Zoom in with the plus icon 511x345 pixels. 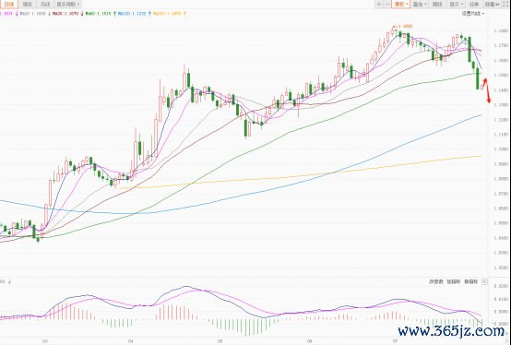(x=379, y=4)
